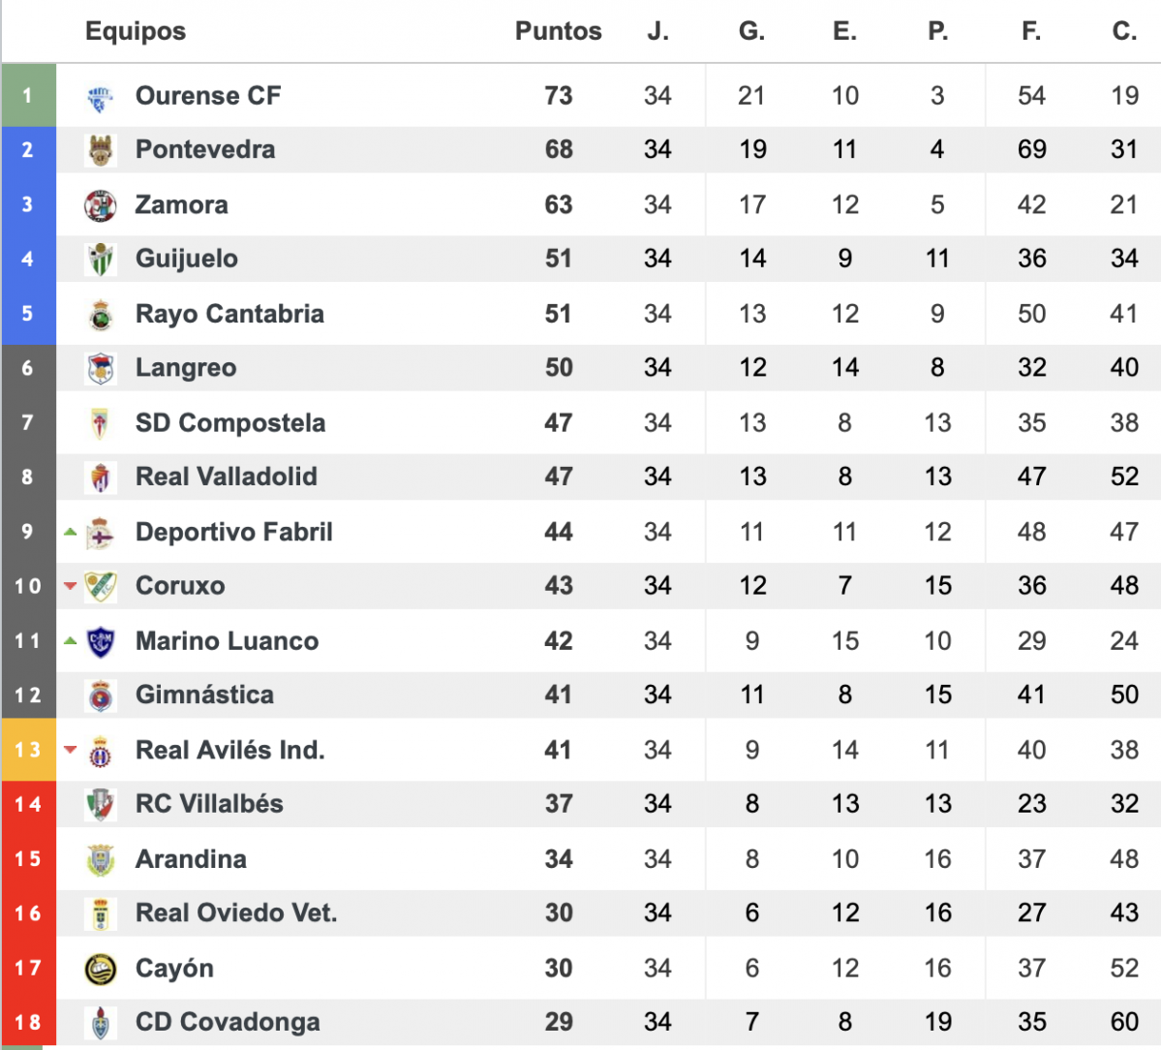Click the Cayón black round badge
This screenshot has height=1050, width=1161.
coord(100,969)
